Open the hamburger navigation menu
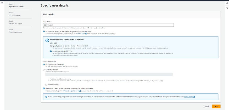 point(2,3)
